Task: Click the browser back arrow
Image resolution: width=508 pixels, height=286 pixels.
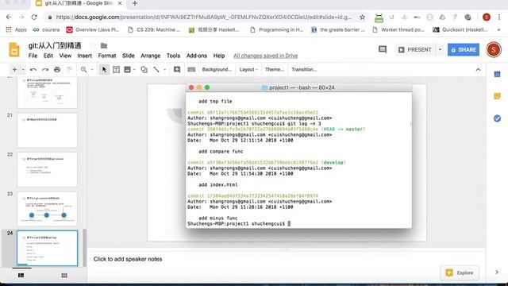Action: (9, 17)
